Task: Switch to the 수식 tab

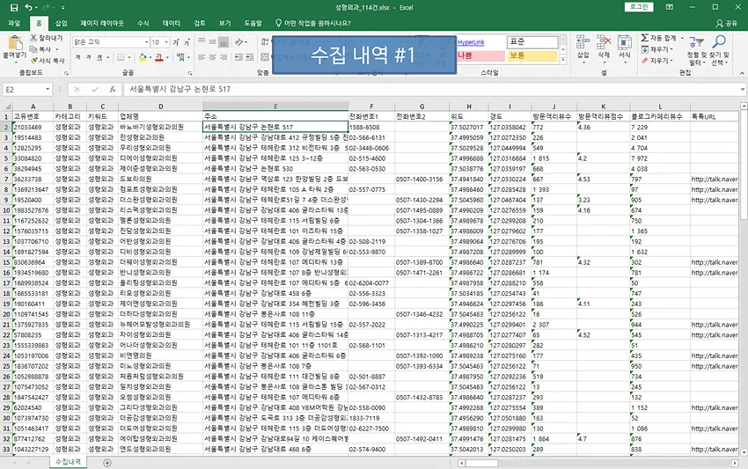Action: pos(143,23)
